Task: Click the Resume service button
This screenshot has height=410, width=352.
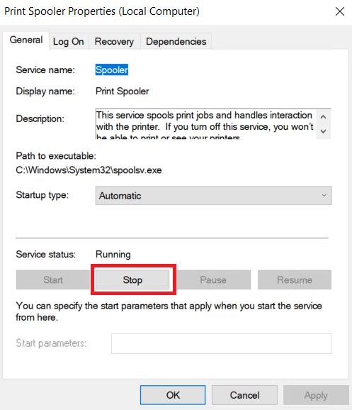Action: pos(295,279)
